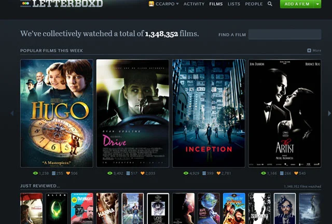Screen dimensions: 332x224
Task: Open The Artist film poster
Action: pyautogui.click(x=285, y=113)
